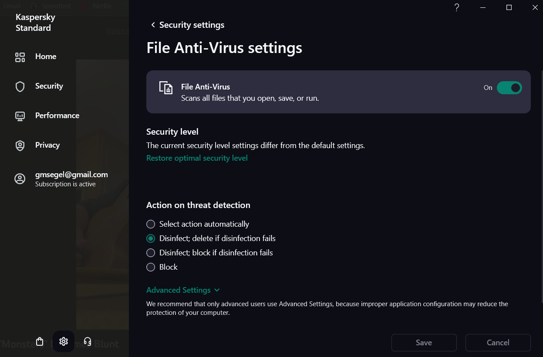Image resolution: width=543 pixels, height=357 pixels.
Task: Click the vertical scrollbar on right edge
Action: click(x=541, y=187)
